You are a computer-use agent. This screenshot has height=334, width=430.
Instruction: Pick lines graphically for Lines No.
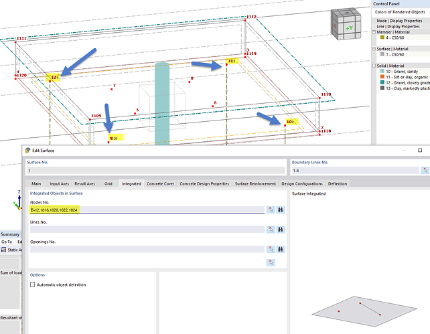(270, 230)
